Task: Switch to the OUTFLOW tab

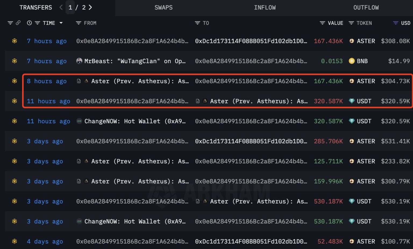Action: (x=366, y=8)
